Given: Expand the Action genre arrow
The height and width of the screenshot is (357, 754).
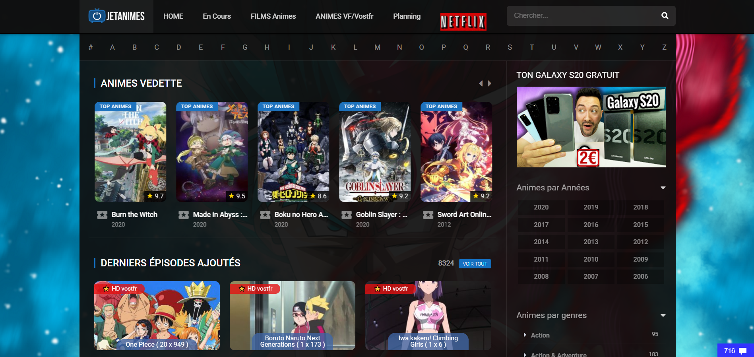Looking at the screenshot, I should pos(525,335).
